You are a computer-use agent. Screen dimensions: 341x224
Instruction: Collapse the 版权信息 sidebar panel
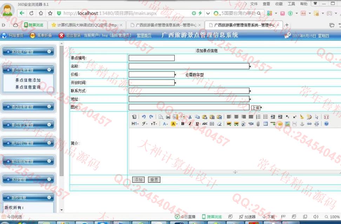[49, 197]
